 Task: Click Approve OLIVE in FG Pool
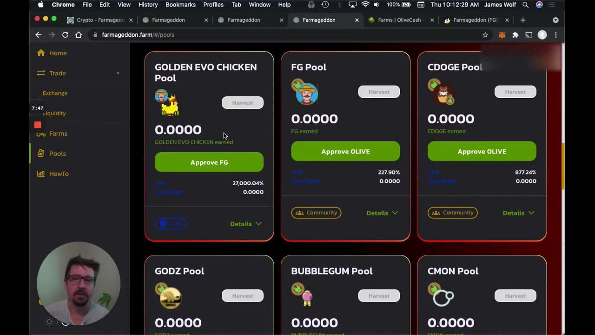[345, 151]
